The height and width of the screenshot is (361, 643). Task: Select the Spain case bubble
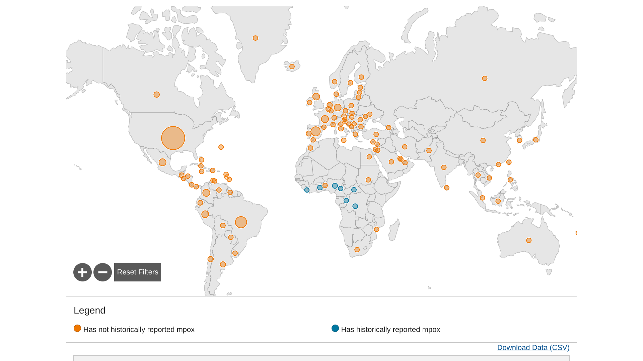pos(315,131)
